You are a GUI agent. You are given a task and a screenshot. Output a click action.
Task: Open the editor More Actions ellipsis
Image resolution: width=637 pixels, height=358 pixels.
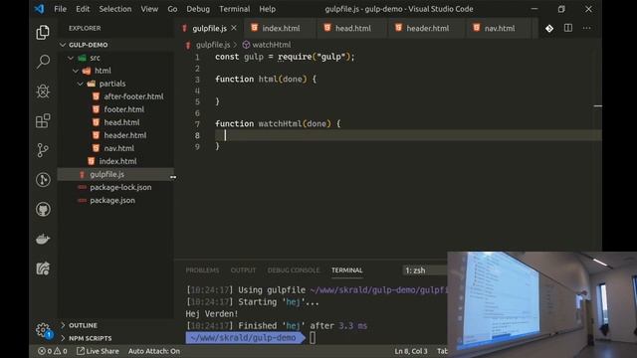click(586, 28)
